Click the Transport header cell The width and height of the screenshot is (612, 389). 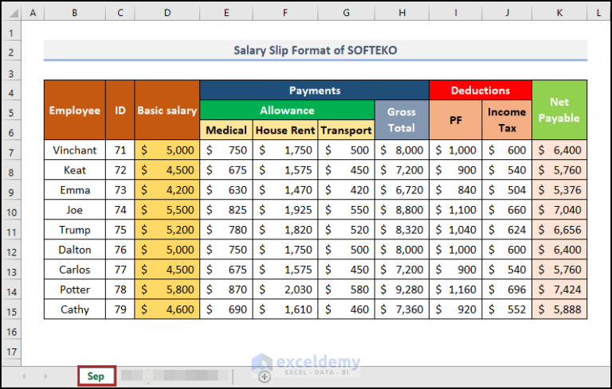pyautogui.click(x=346, y=130)
